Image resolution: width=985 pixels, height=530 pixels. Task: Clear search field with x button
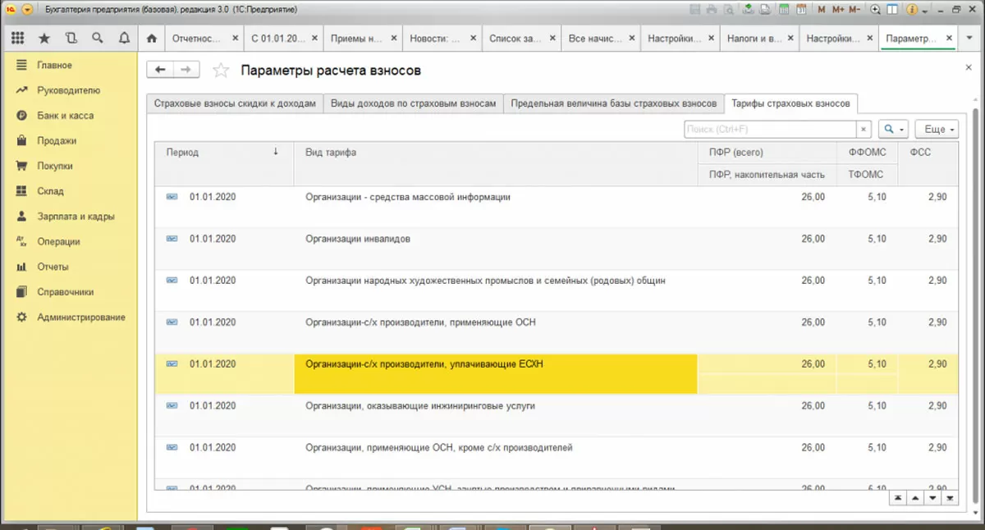pyautogui.click(x=864, y=130)
